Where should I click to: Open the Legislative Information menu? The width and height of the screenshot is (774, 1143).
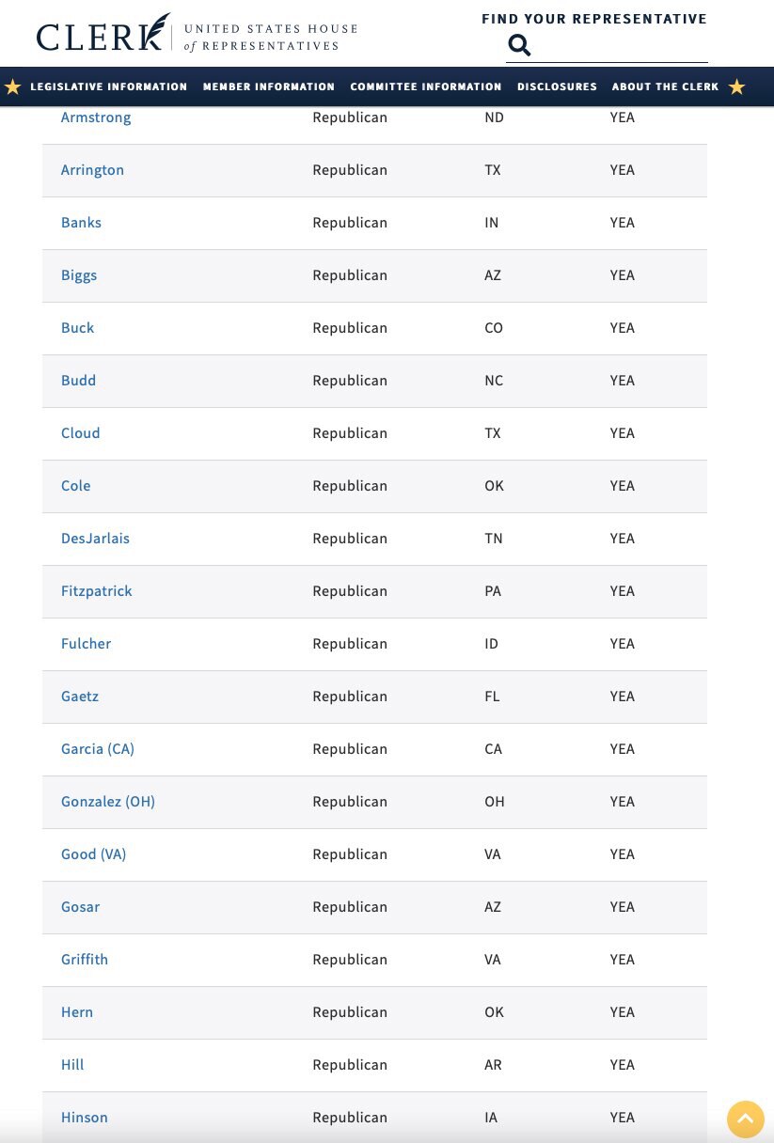109,86
